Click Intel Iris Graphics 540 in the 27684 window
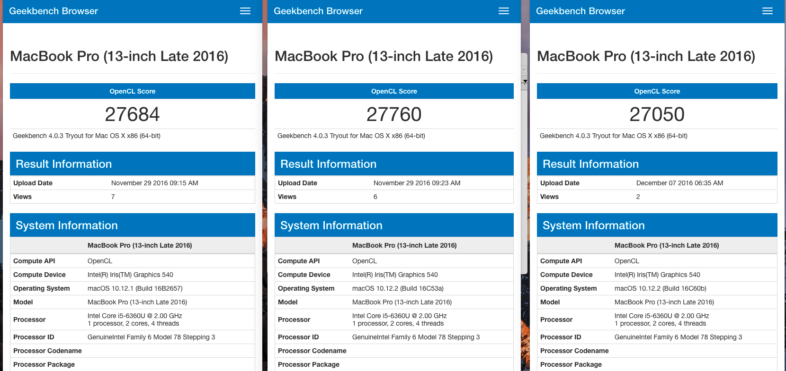This screenshot has height=371, width=786. coord(130,275)
